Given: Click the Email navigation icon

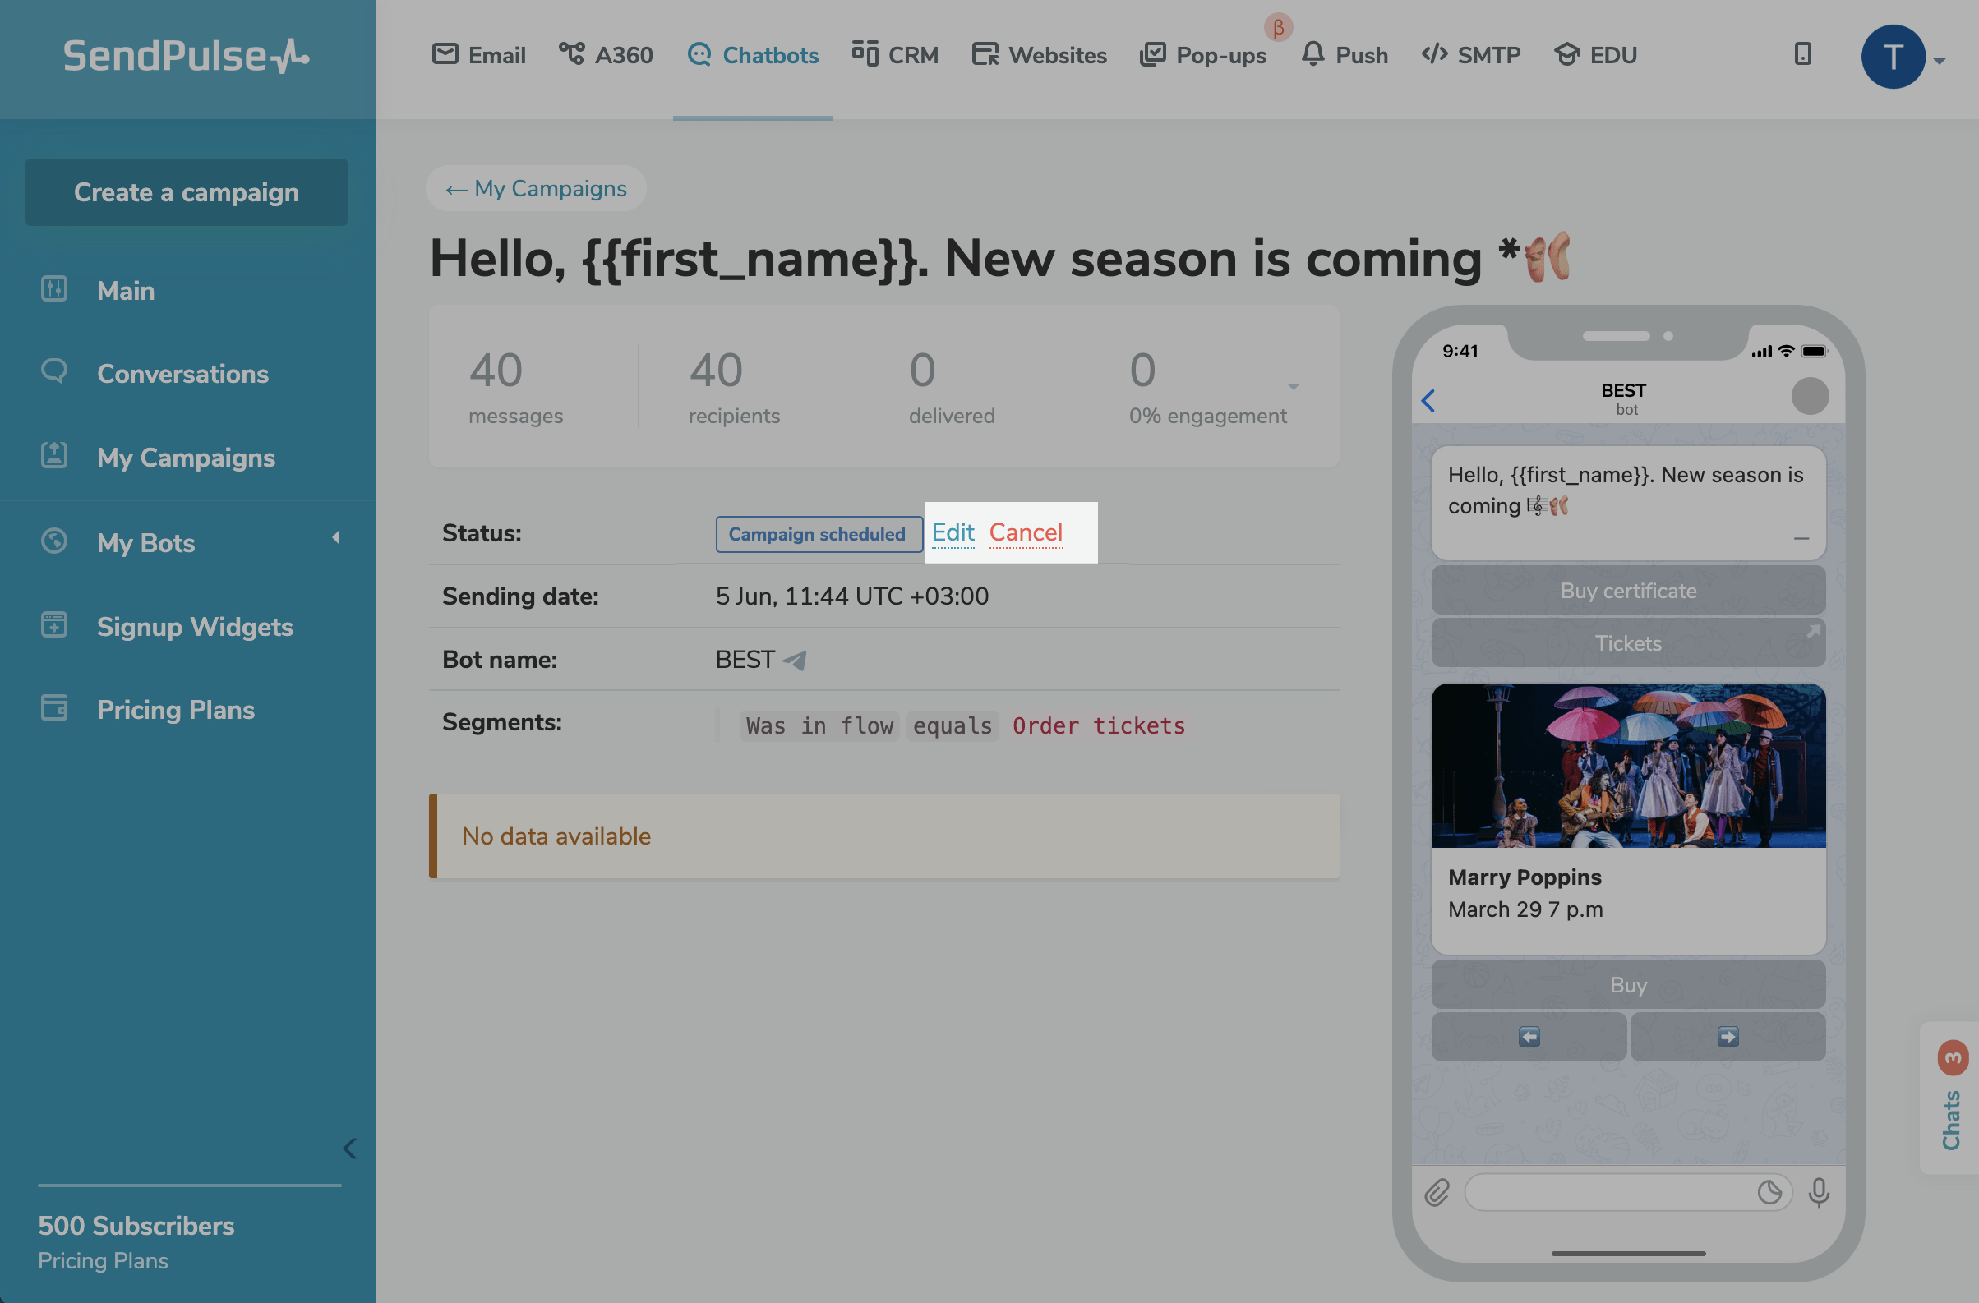Looking at the screenshot, I should click(x=444, y=53).
